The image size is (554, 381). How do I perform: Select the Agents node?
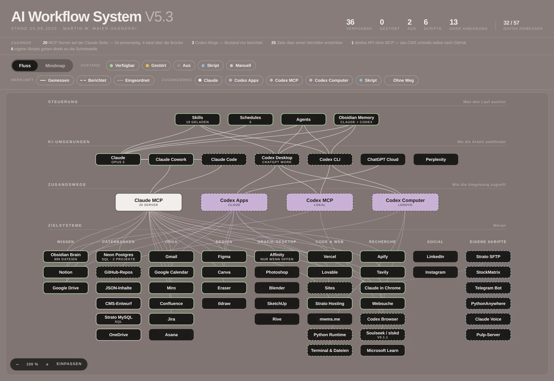(303, 119)
